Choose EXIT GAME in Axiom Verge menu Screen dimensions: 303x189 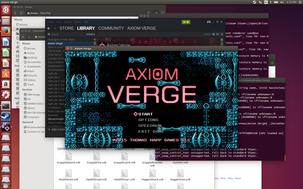coord(151,131)
